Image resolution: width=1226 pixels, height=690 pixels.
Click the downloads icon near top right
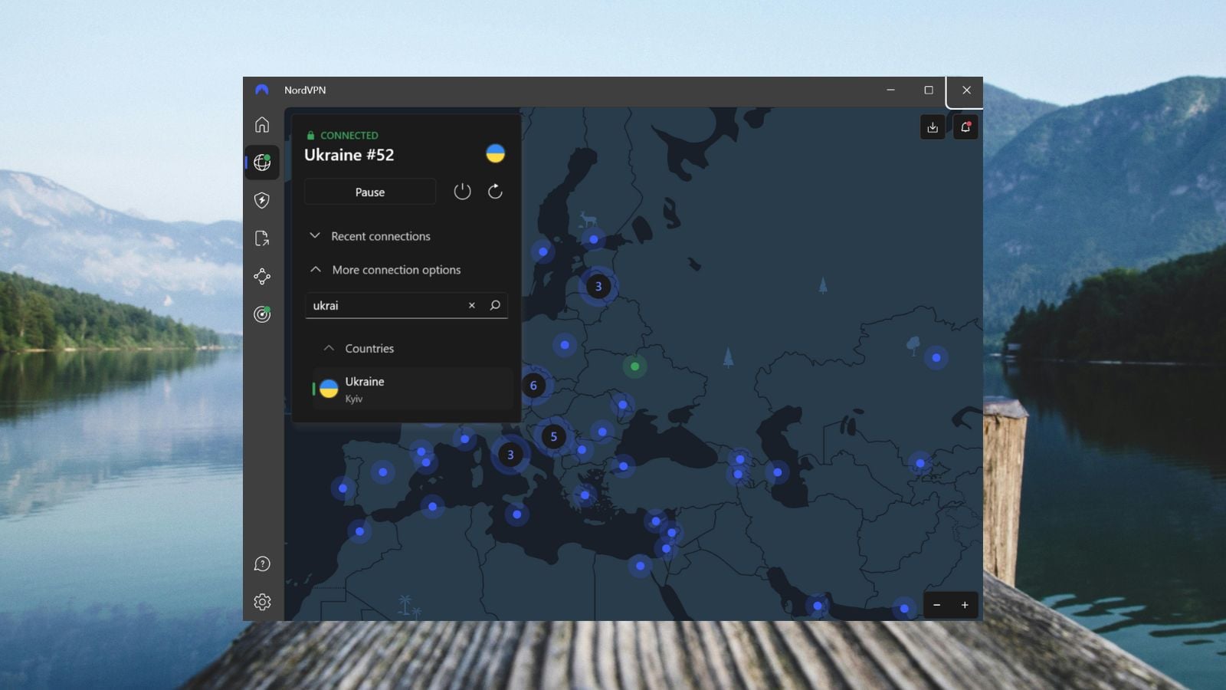pyautogui.click(x=933, y=127)
